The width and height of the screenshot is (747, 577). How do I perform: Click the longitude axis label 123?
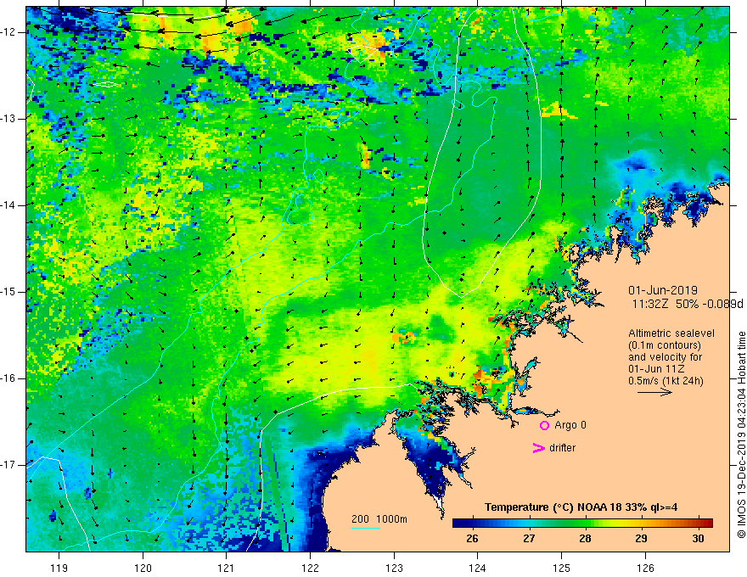click(394, 568)
